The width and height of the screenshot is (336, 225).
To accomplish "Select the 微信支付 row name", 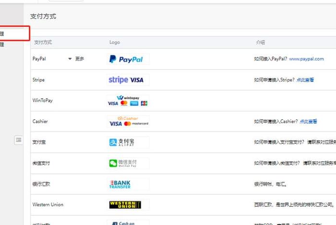I will click(x=41, y=163).
